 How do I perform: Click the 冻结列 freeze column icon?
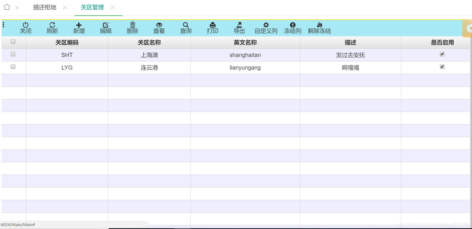293,25
